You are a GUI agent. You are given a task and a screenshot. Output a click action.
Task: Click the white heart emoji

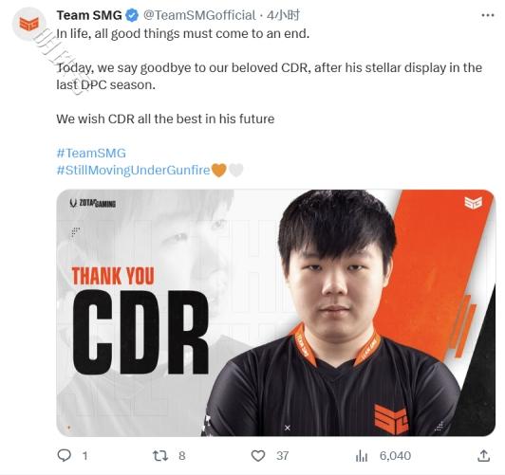(x=235, y=170)
